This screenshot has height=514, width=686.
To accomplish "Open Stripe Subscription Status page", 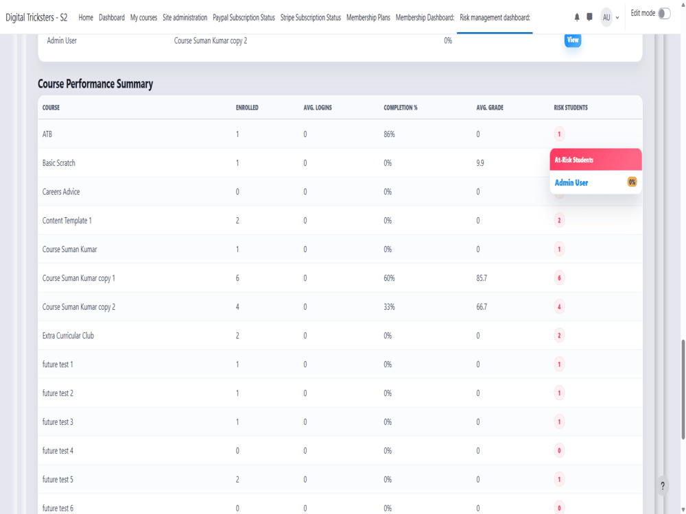I will click(311, 18).
